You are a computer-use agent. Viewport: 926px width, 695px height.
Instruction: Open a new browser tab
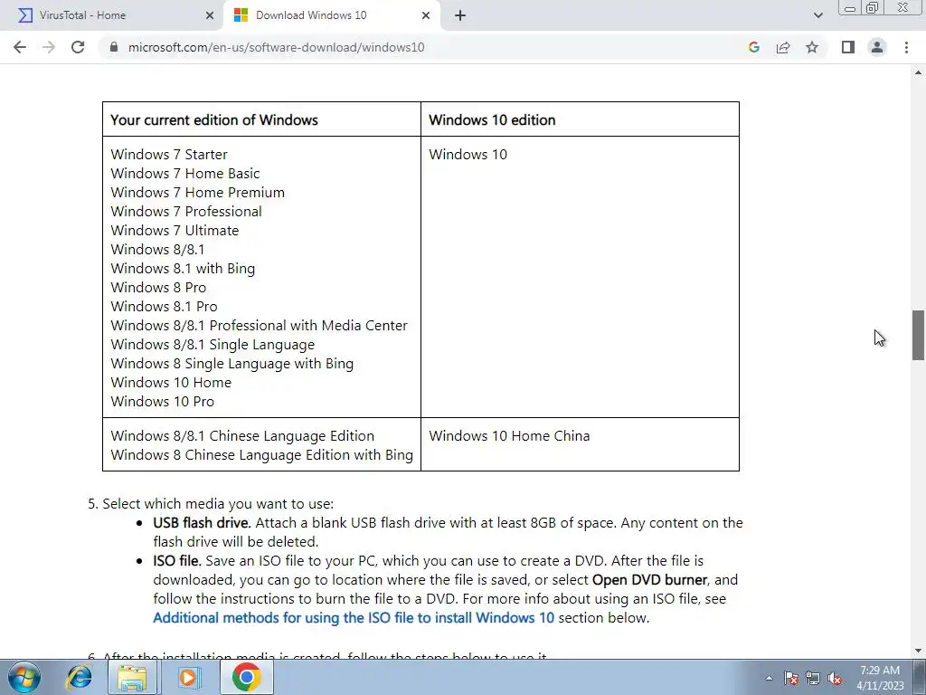point(460,15)
